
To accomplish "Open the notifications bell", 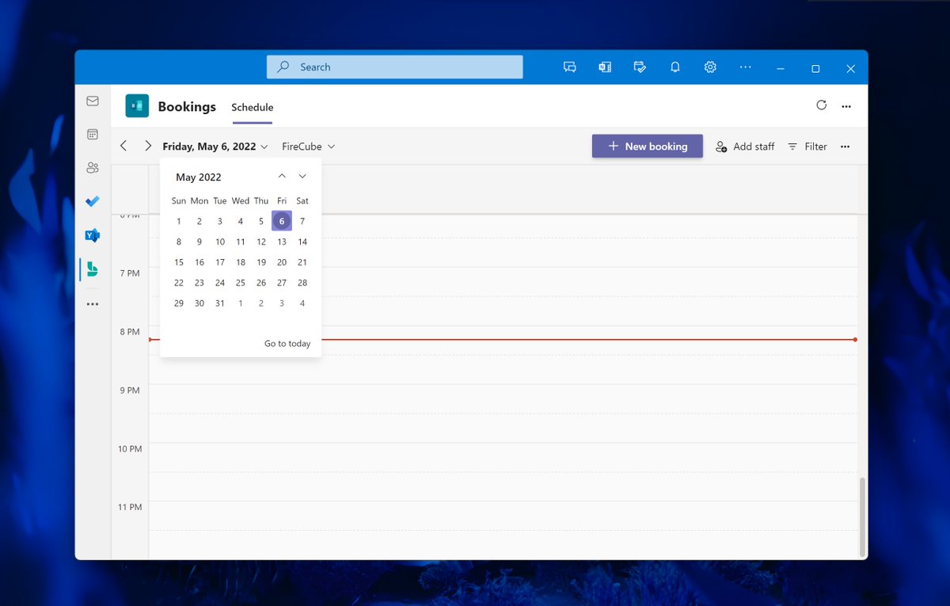I will 675,67.
